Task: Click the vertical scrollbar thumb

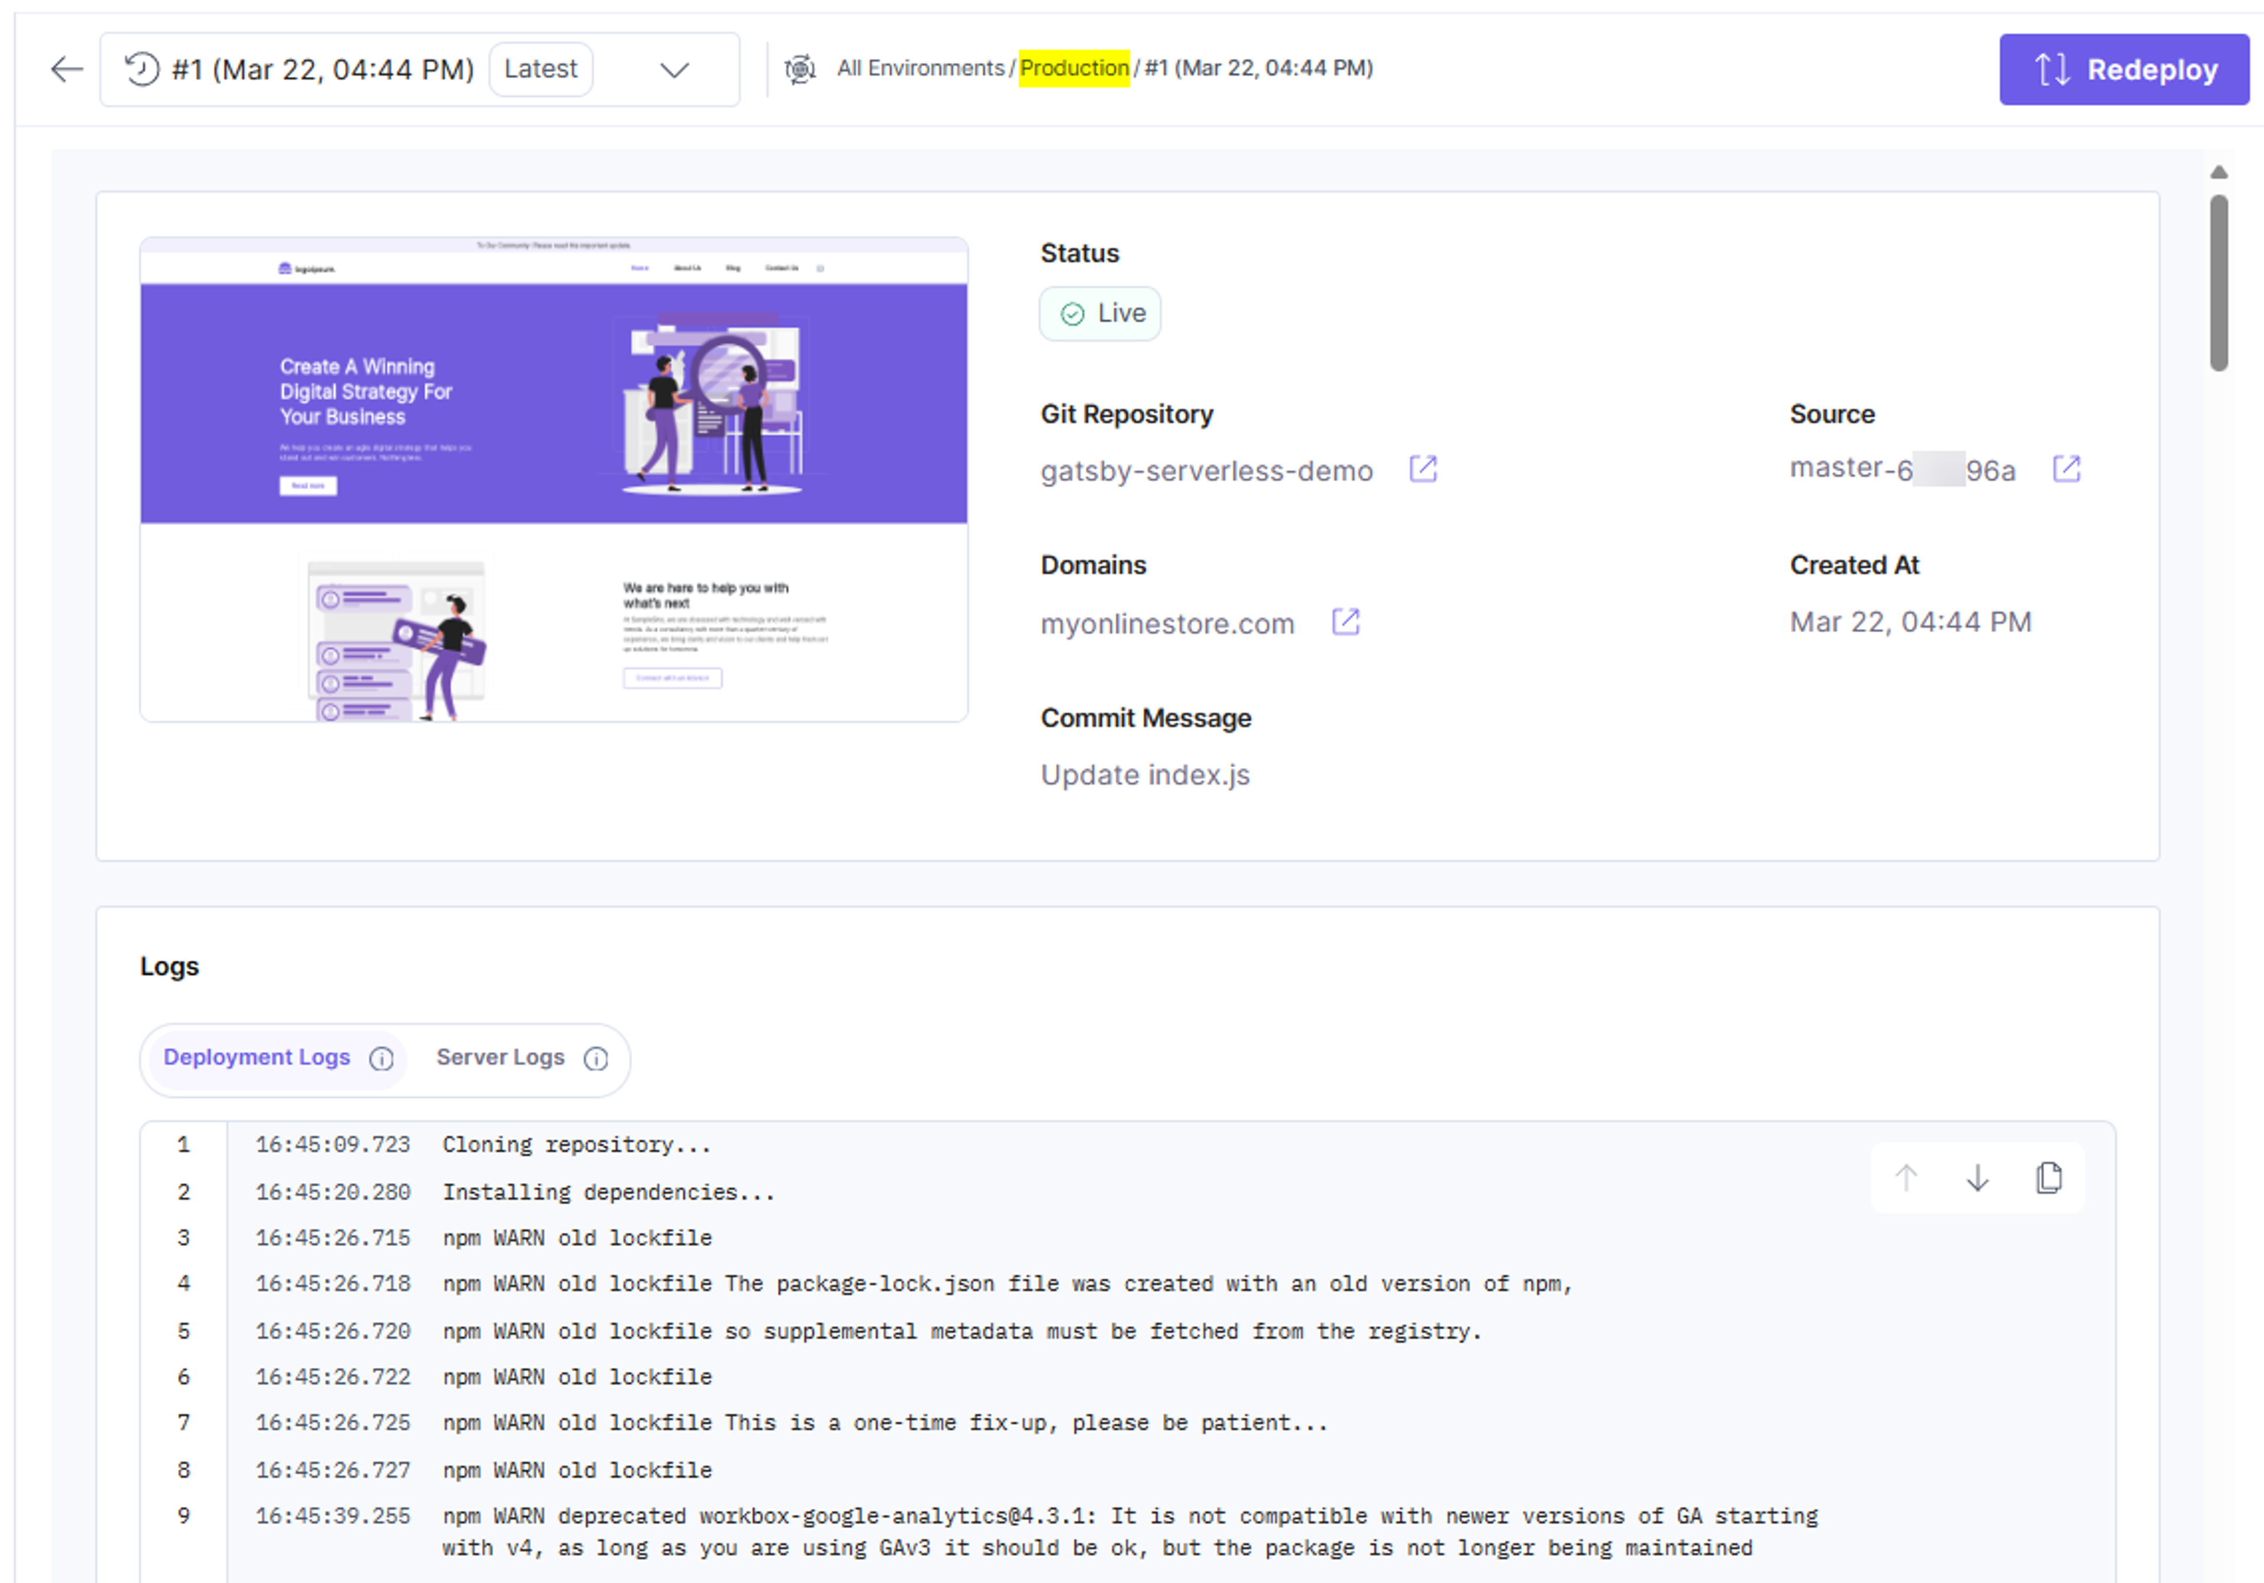Action: [x=2219, y=282]
